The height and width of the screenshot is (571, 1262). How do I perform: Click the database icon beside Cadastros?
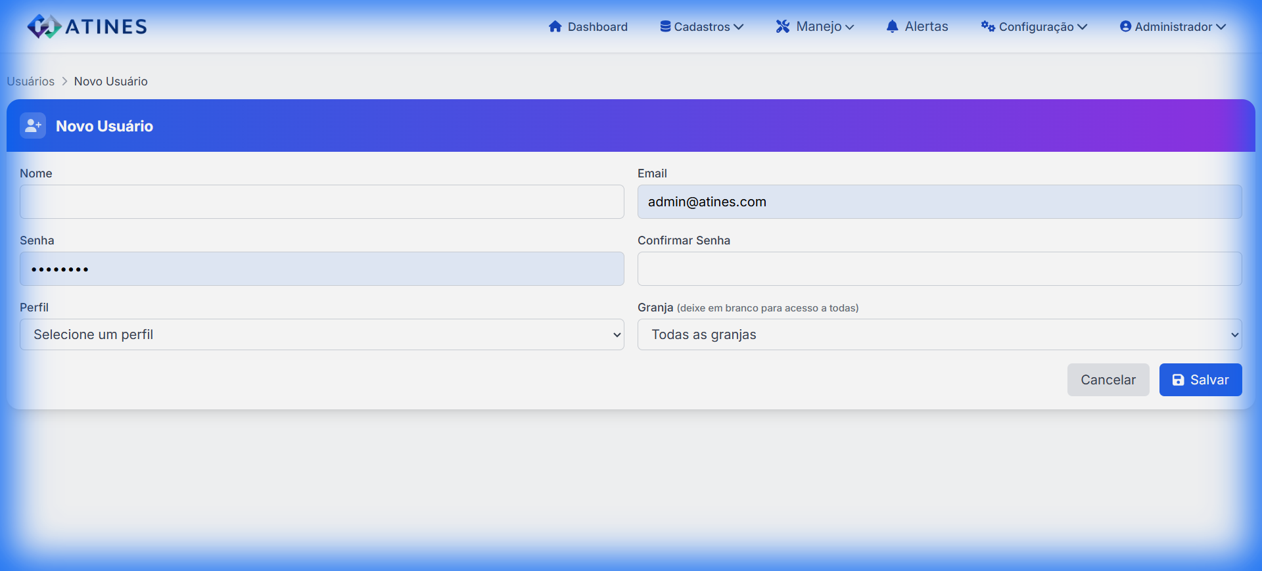pos(665,26)
